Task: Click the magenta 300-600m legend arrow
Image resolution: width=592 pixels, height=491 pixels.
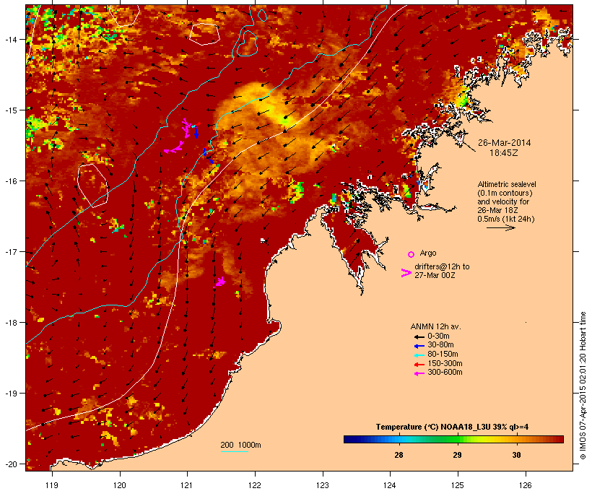Action: (419, 373)
